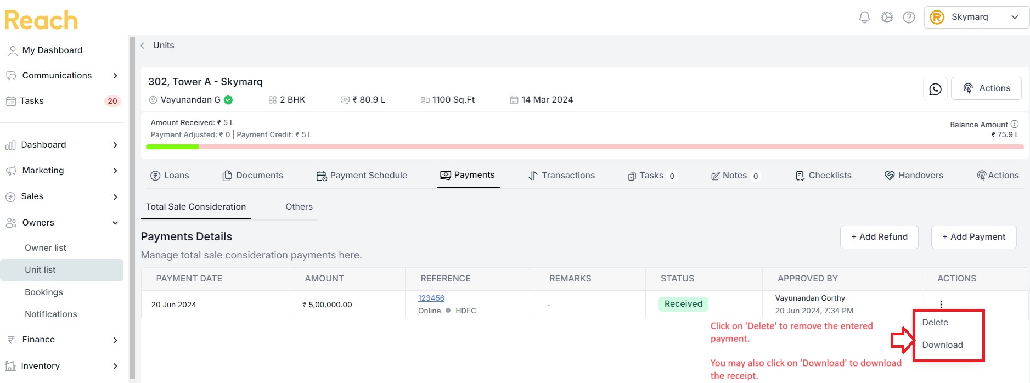Click the Inventory building icon in sidebar
The width and height of the screenshot is (1030, 383).
10,366
